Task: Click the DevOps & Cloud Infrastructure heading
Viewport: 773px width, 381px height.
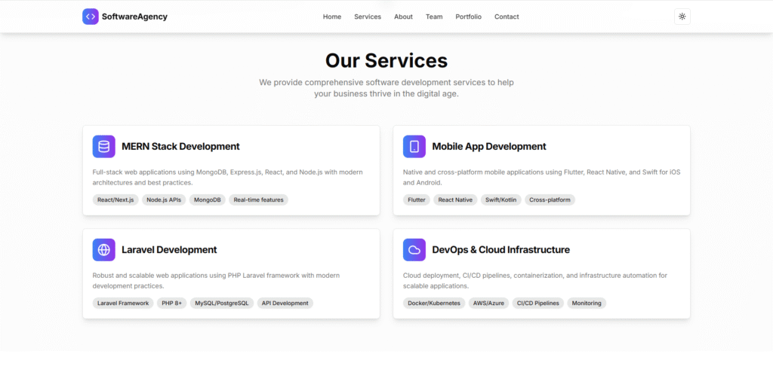Action: tap(500, 249)
